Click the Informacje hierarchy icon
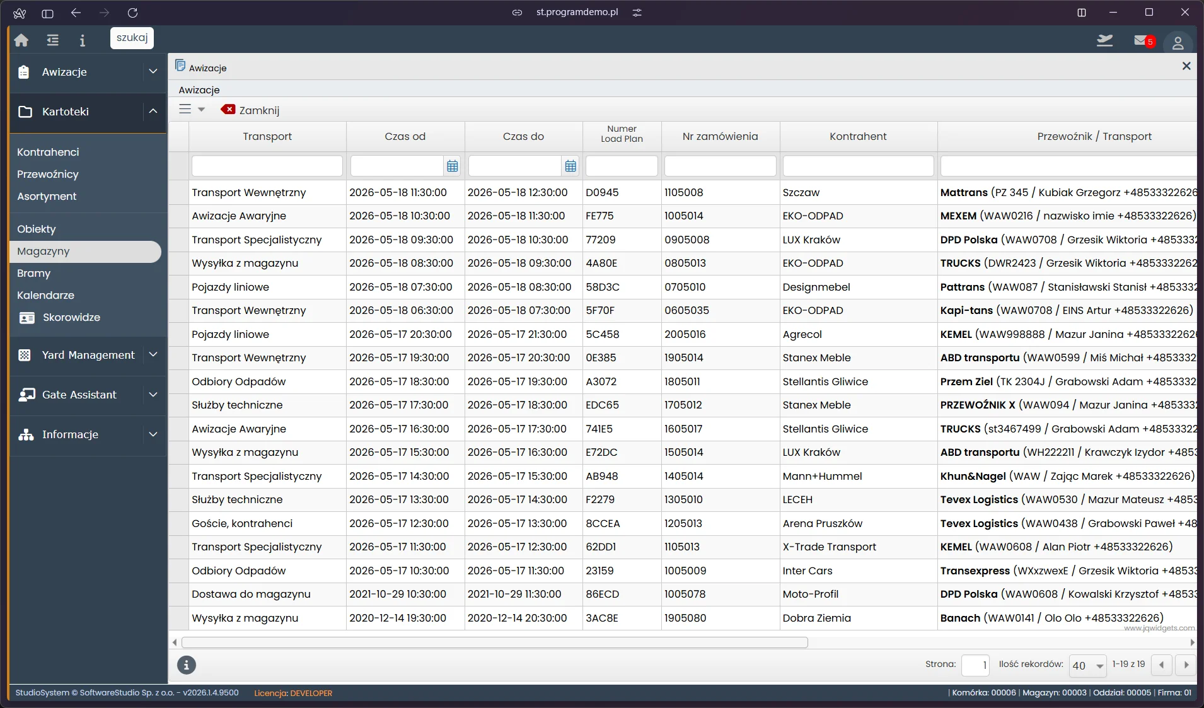 (x=26, y=434)
